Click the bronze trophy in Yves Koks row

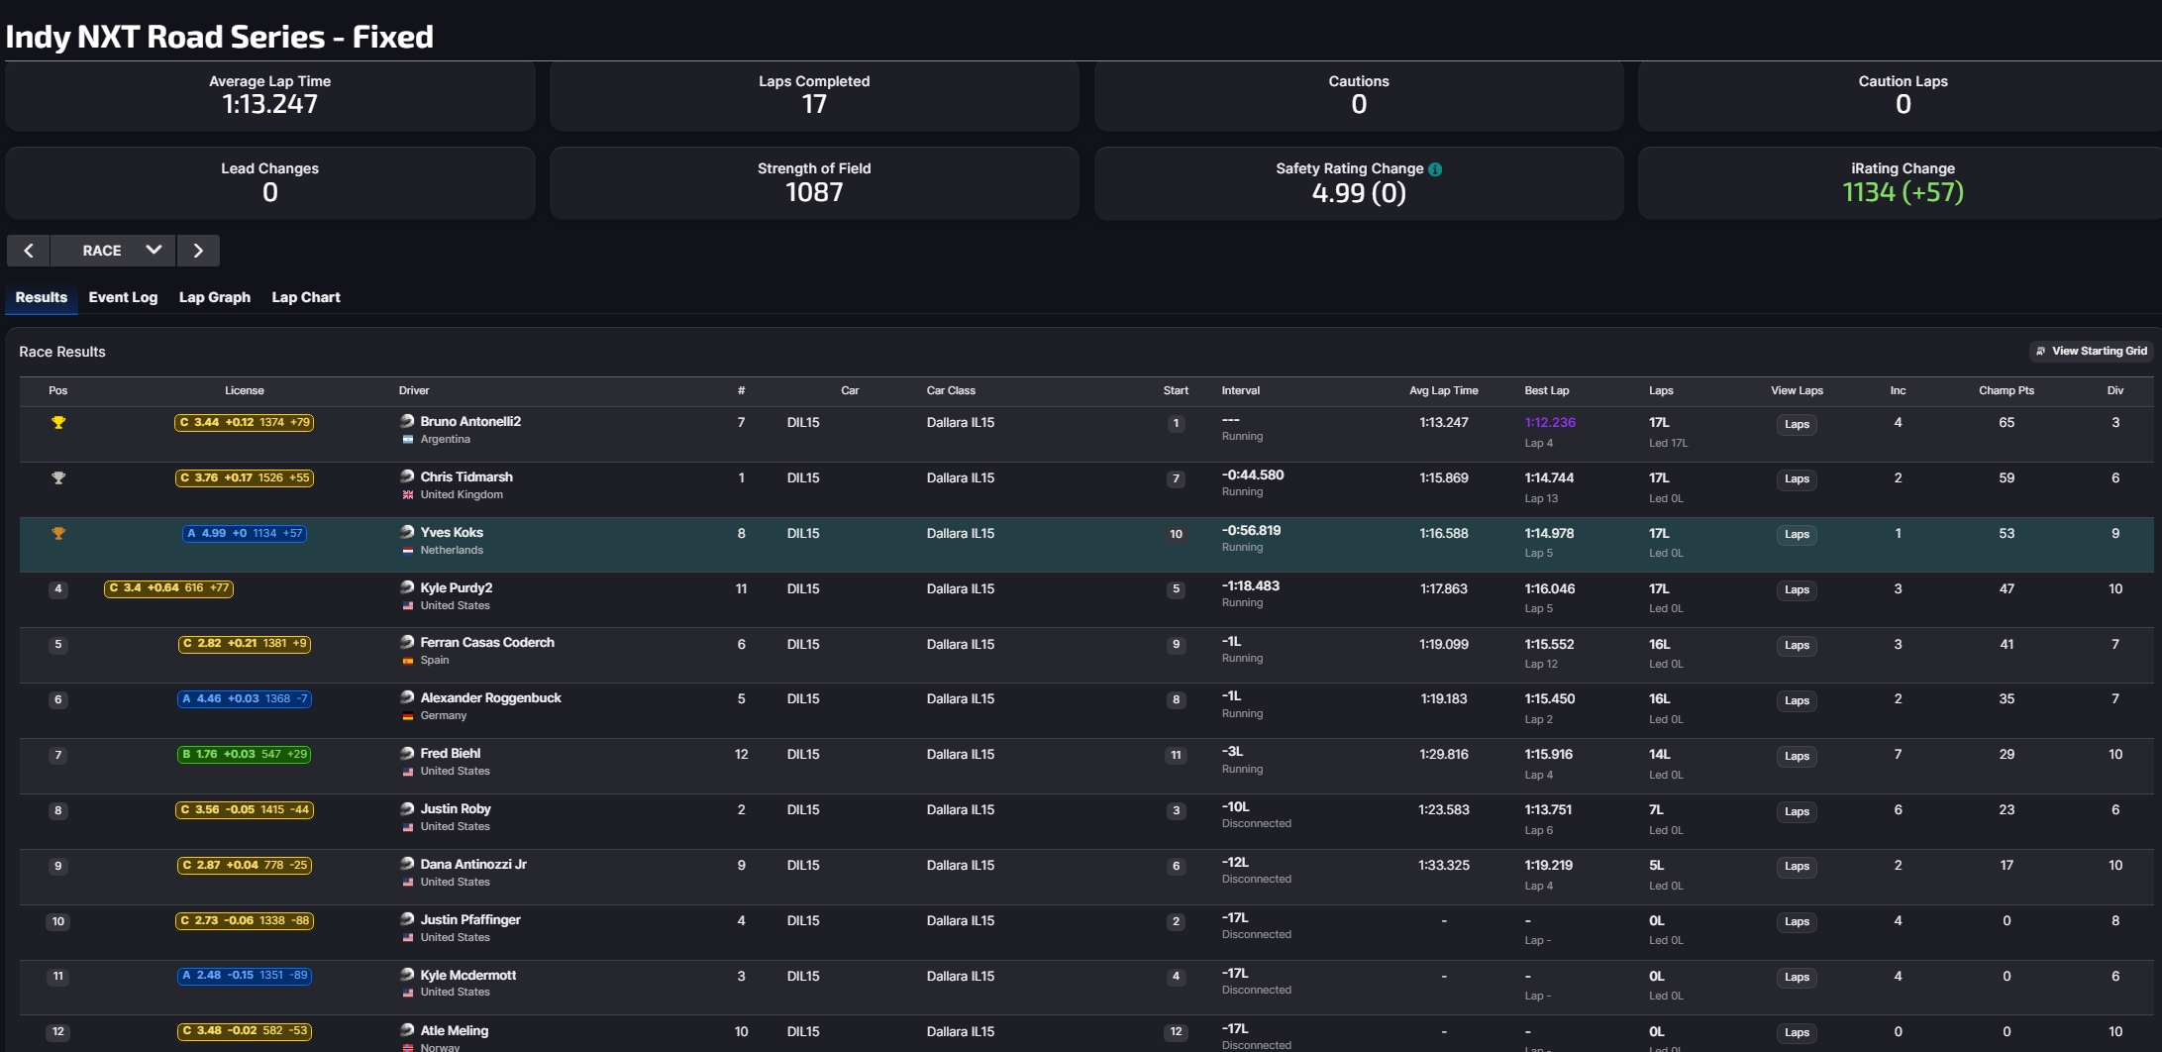point(58,534)
